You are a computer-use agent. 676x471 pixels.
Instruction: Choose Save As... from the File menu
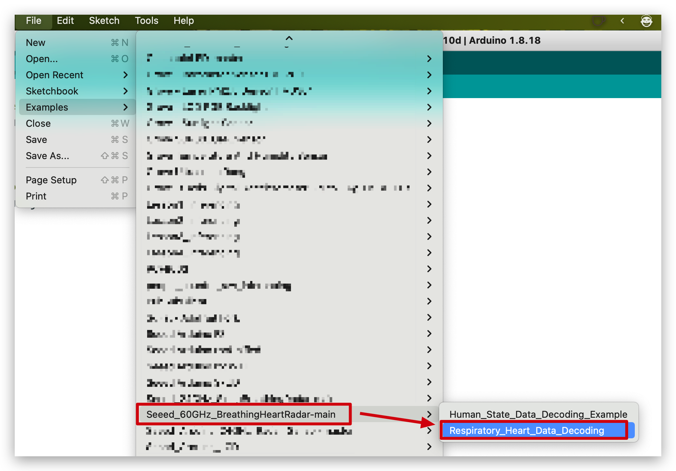click(77, 156)
